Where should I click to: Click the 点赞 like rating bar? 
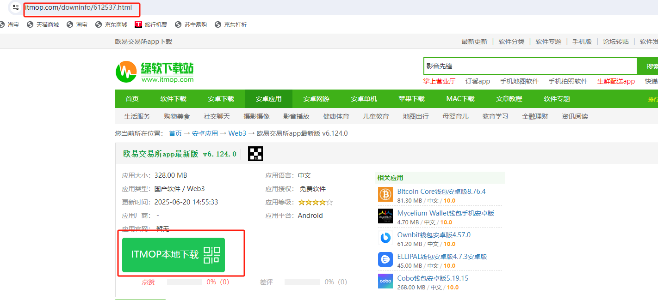point(184,282)
